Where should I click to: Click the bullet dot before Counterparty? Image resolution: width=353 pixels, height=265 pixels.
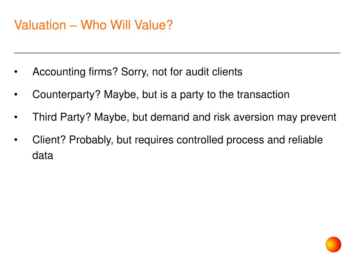pos(16,95)
